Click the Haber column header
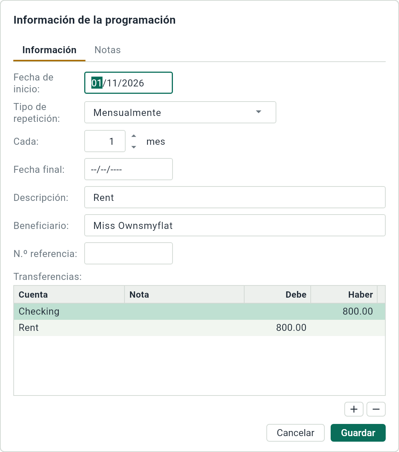 coord(344,294)
